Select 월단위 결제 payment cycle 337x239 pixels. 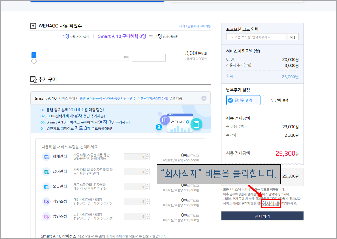[x=243, y=100]
